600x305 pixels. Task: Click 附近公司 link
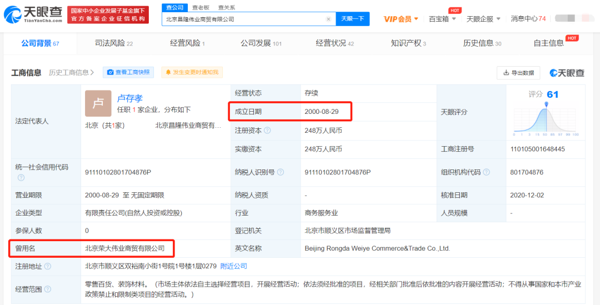tap(234, 266)
